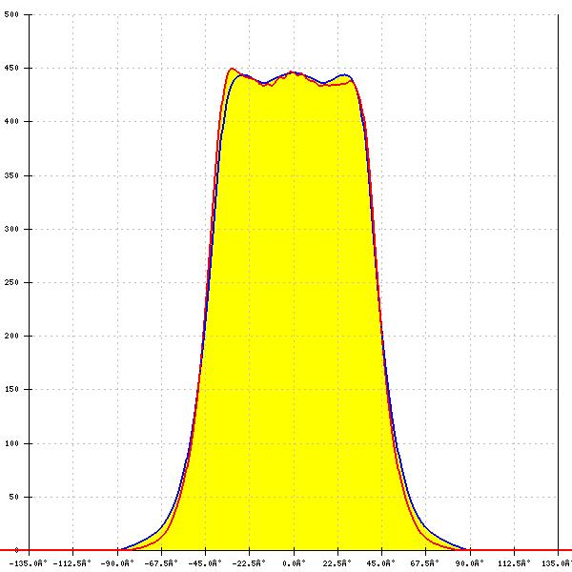Click the y-axis label "150"
This screenshot has width=572, height=572.
click(x=11, y=389)
